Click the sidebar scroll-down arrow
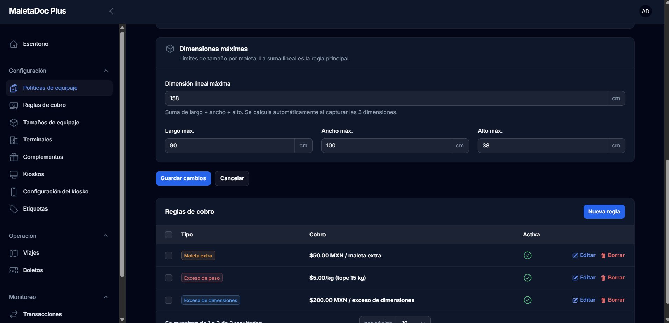This screenshot has width=669, height=323. 122,319
